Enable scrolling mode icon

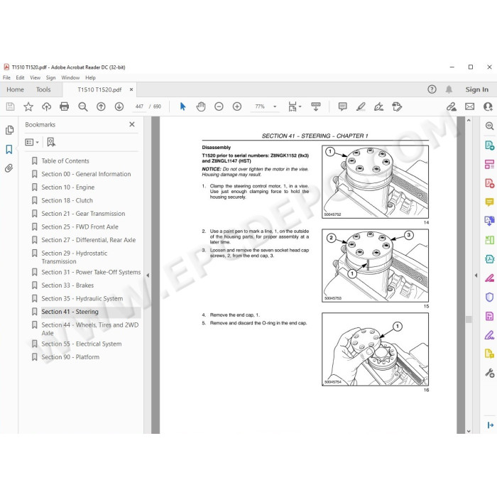pyautogui.click(x=316, y=106)
